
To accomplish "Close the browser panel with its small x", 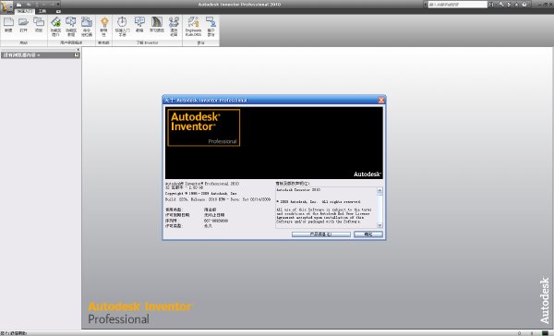I will pos(78,50).
